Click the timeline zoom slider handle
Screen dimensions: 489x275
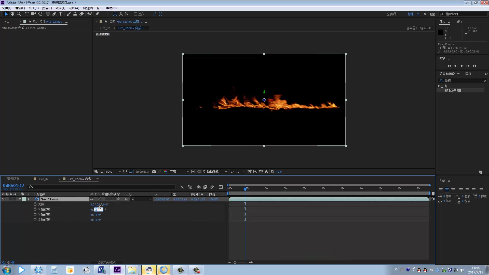pyautogui.click(x=235, y=263)
